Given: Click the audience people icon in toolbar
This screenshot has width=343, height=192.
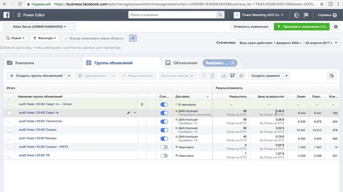Looking at the screenshot, I should pos(223,76).
